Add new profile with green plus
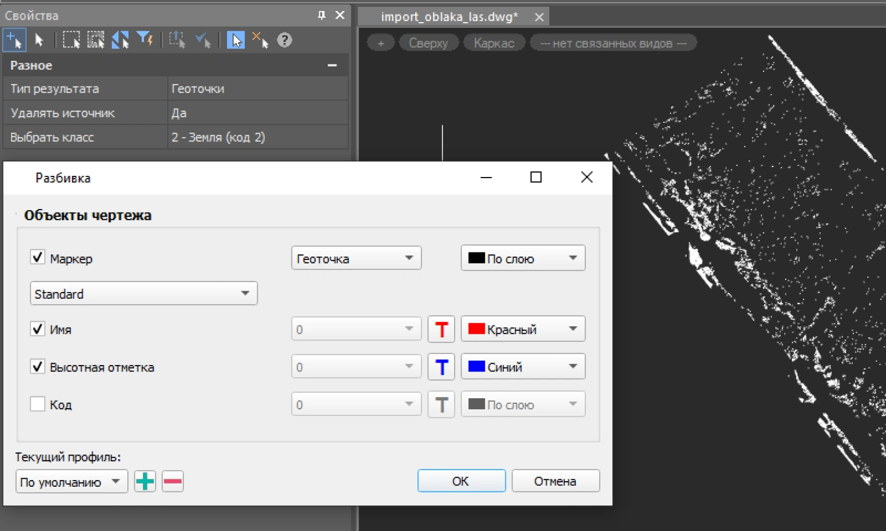 tap(145, 482)
